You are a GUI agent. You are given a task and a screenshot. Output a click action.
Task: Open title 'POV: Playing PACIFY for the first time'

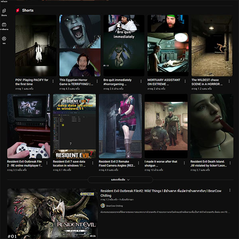pos(32,82)
